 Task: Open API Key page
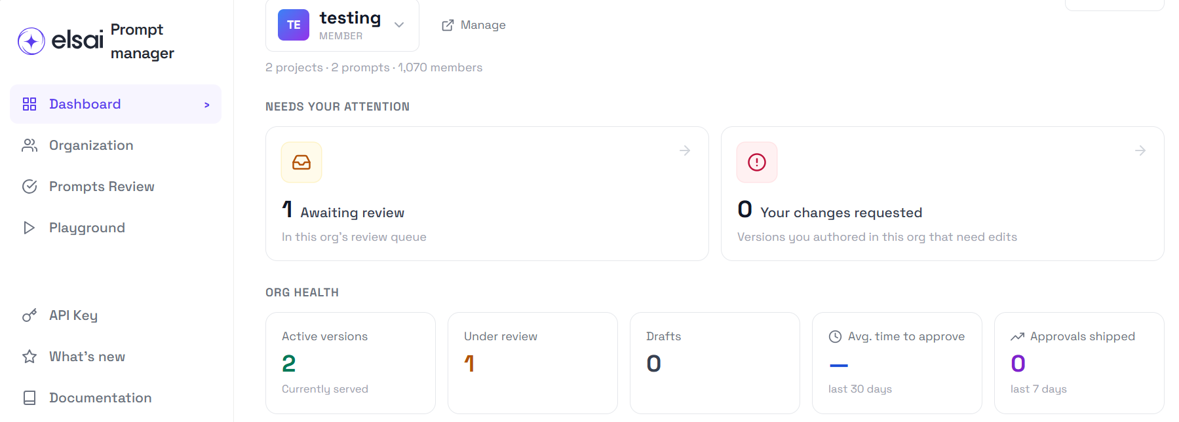tap(115, 315)
